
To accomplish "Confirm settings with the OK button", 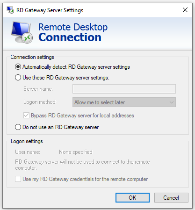I will click(x=132, y=198).
